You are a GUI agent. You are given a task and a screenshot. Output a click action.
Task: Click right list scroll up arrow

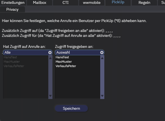tap(102, 58)
